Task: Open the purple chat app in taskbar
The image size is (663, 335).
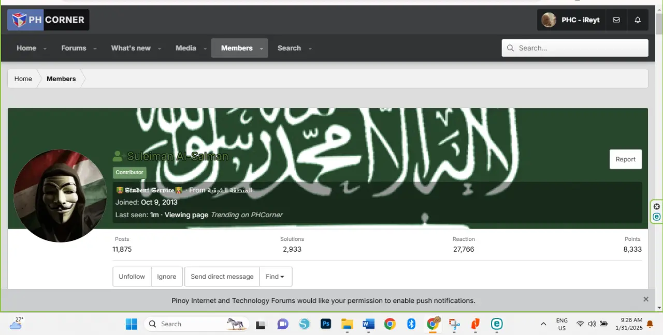Action: pos(282,324)
